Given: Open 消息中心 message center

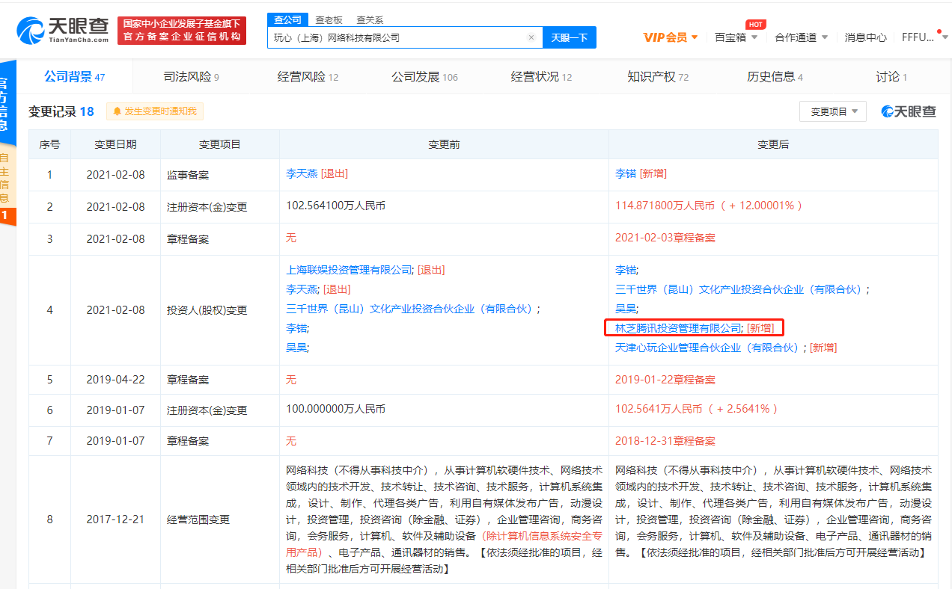Looking at the screenshot, I should (x=865, y=37).
